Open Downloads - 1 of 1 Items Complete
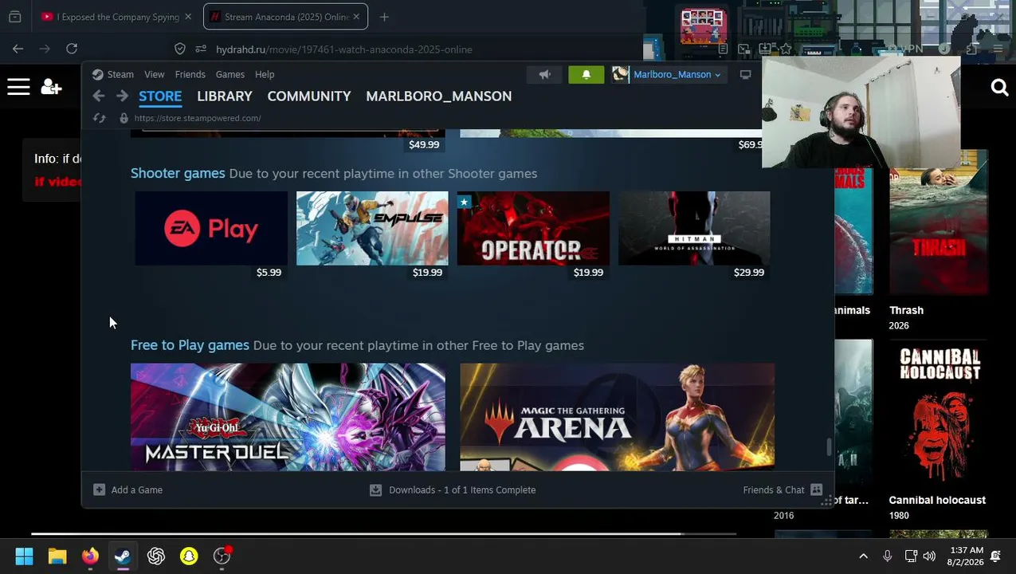Image resolution: width=1016 pixels, height=574 pixels. tap(453, 489)
